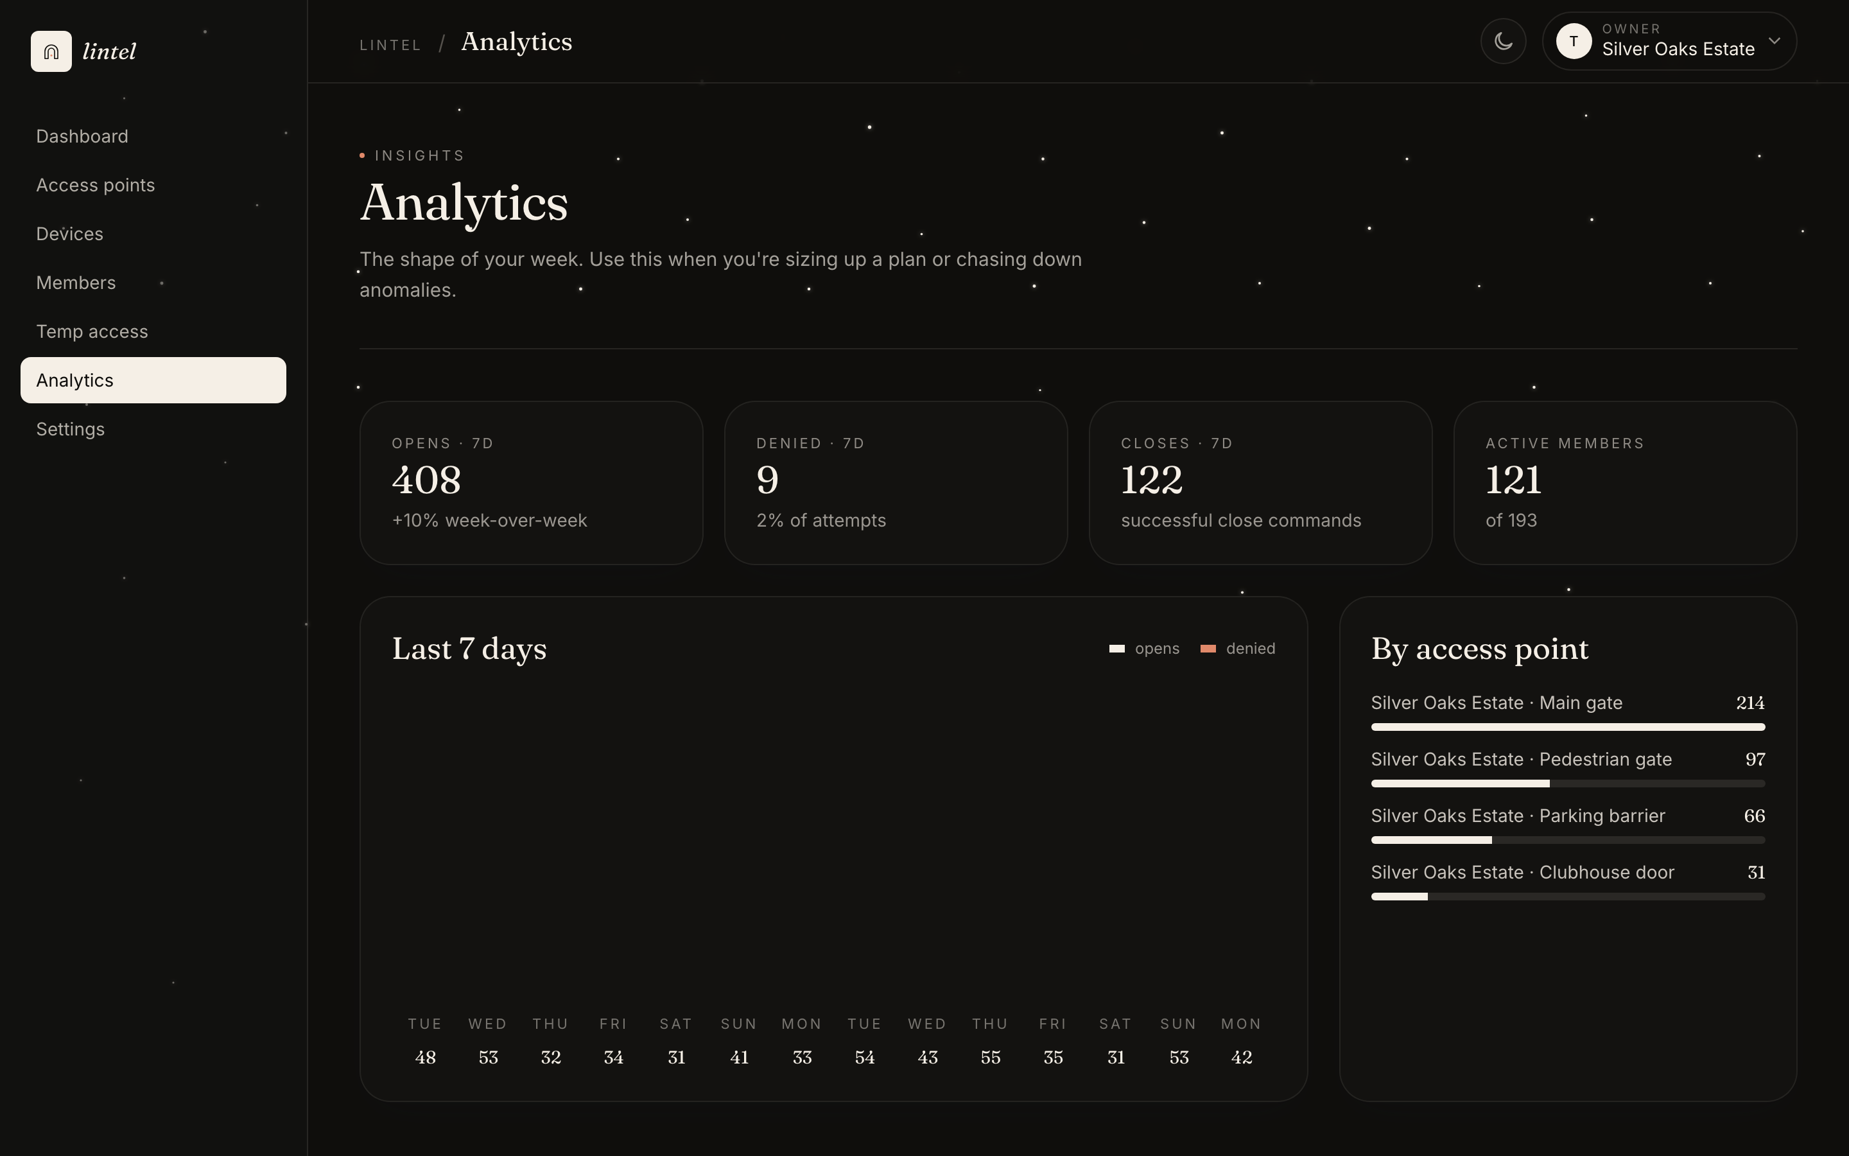The image size is (1849, 1156).
Task: Open the Silver Oaks Estate account dropdown
Action: click(x=1669, y=41)
